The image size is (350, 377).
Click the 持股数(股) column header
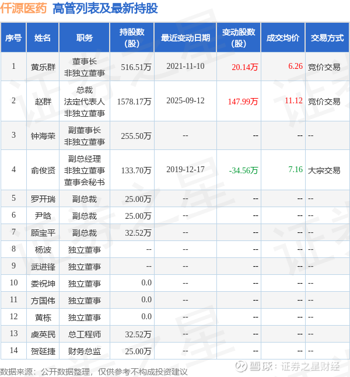click(x=132, y=38)
